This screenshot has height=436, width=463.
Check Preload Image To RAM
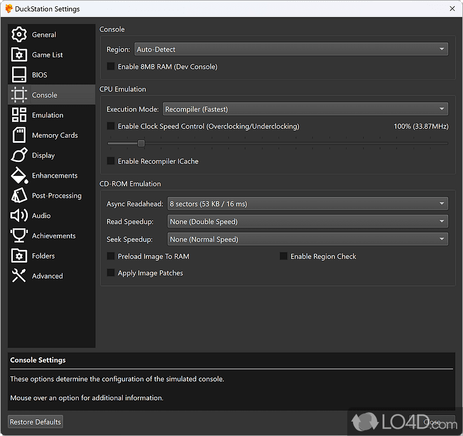pyautogui.click(x=111, y=256)
